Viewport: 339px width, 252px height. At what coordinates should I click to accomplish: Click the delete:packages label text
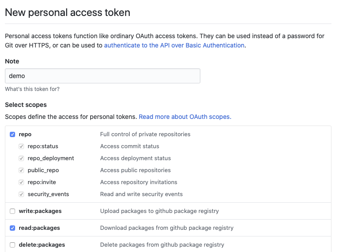pos(42,245)
